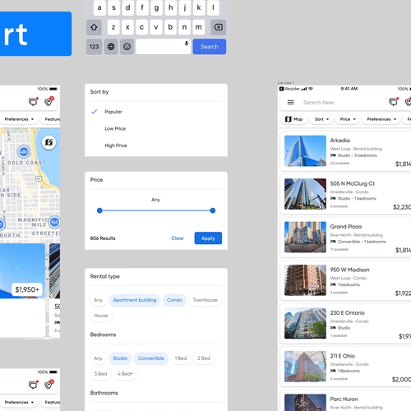Open the 211 E Ohio listing thumbnail
Screen dimensions: 411x411
[305, 367]
